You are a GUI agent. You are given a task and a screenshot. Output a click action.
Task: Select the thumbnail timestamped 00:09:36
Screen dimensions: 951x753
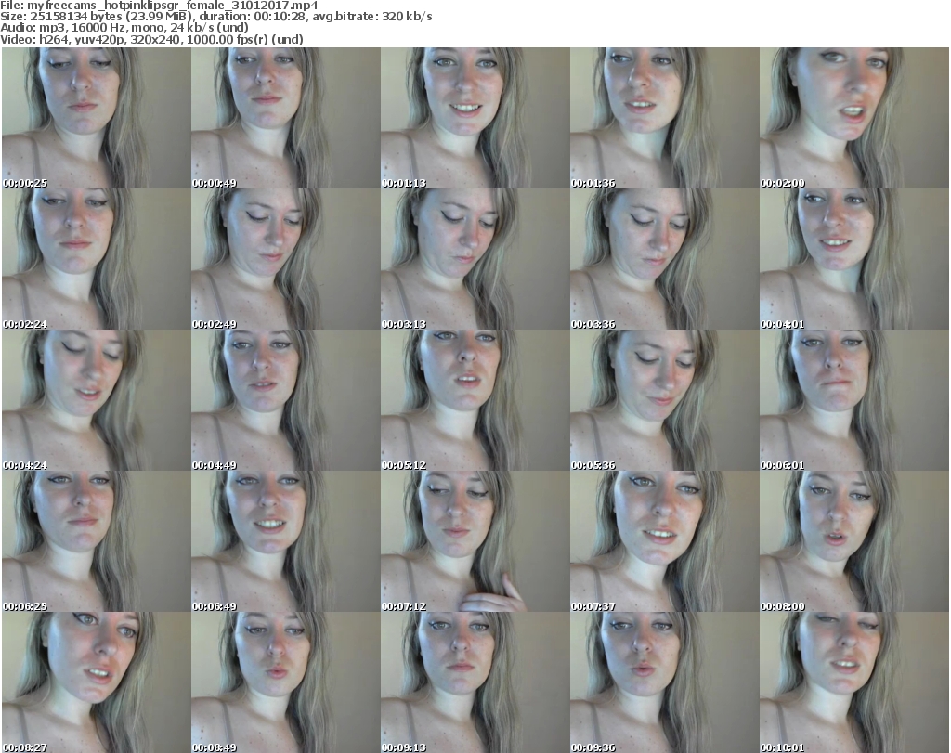pyautogui.click(x=664, y=682)
